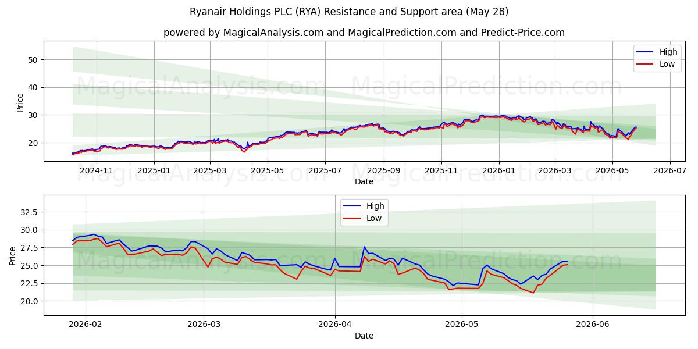Click the '2025-01' date tick on top chart
The width and height of the screenshot is (698, 349).
[x=154, y=170]
